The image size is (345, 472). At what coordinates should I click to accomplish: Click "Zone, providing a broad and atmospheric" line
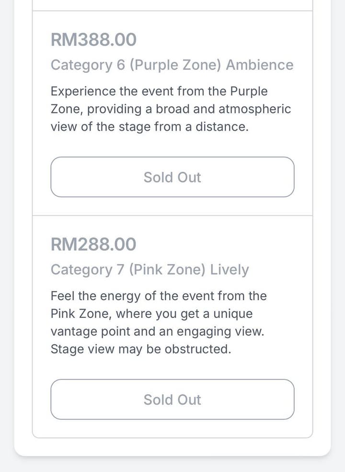(171, 109)
